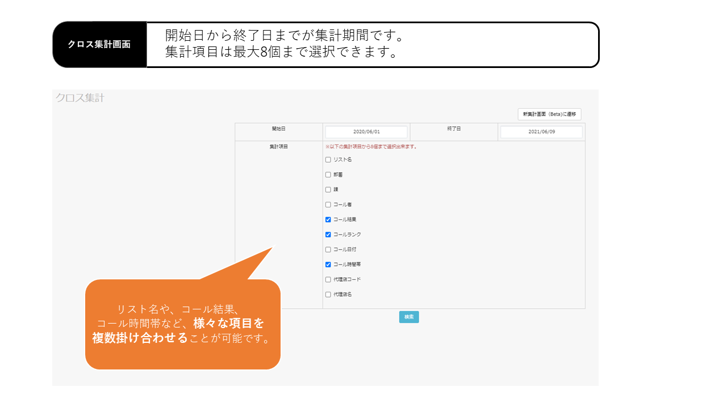Viewport: 727px width, 408px height.
Task: Check the リスト名 checkbox
Action: coord(328,160)
